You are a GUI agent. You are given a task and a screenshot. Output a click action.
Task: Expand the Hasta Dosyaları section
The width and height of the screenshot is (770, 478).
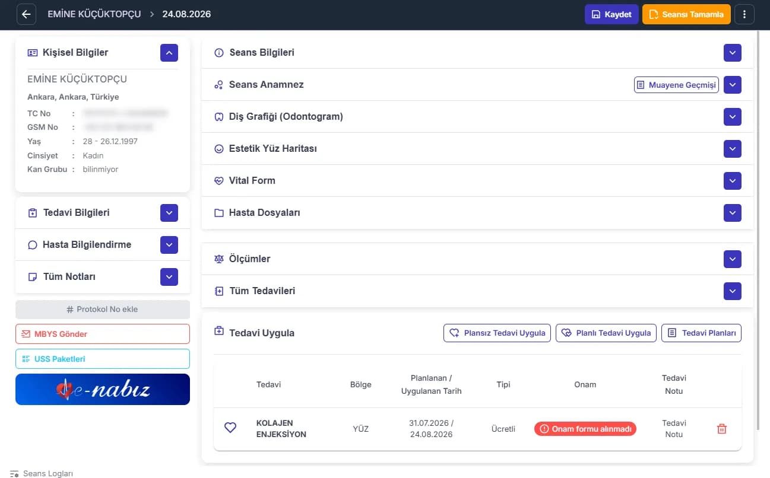coord(733,213)
